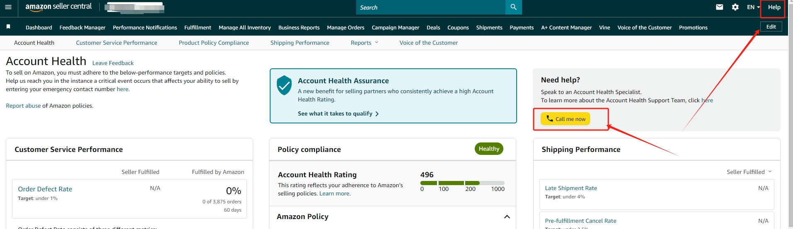The height and width of the screenshot is (229, 793).
Task: Open the Seller Fulfilled shipping dropdown
Action: click(x=749, y=172)
